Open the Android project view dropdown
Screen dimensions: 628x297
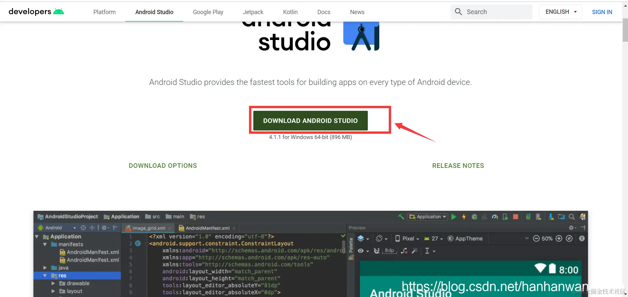point(57,228)
